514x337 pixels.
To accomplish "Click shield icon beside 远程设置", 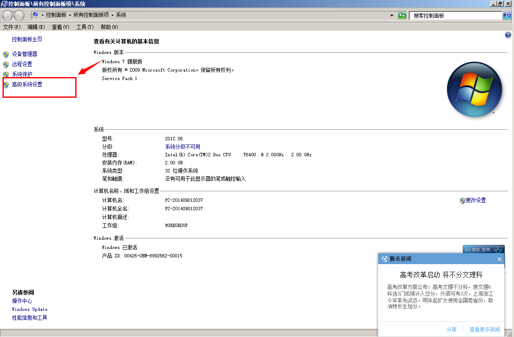I will (x=6, y=64).
